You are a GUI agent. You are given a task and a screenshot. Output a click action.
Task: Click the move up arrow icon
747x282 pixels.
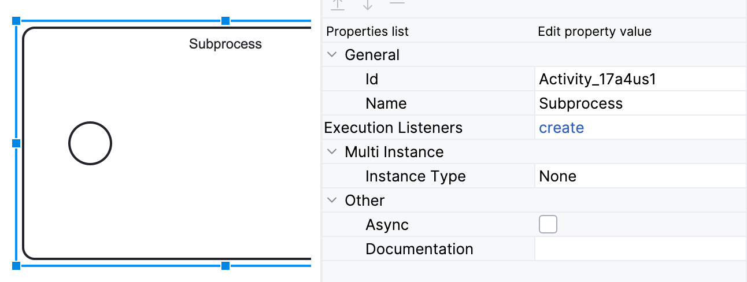coord(338,5)
